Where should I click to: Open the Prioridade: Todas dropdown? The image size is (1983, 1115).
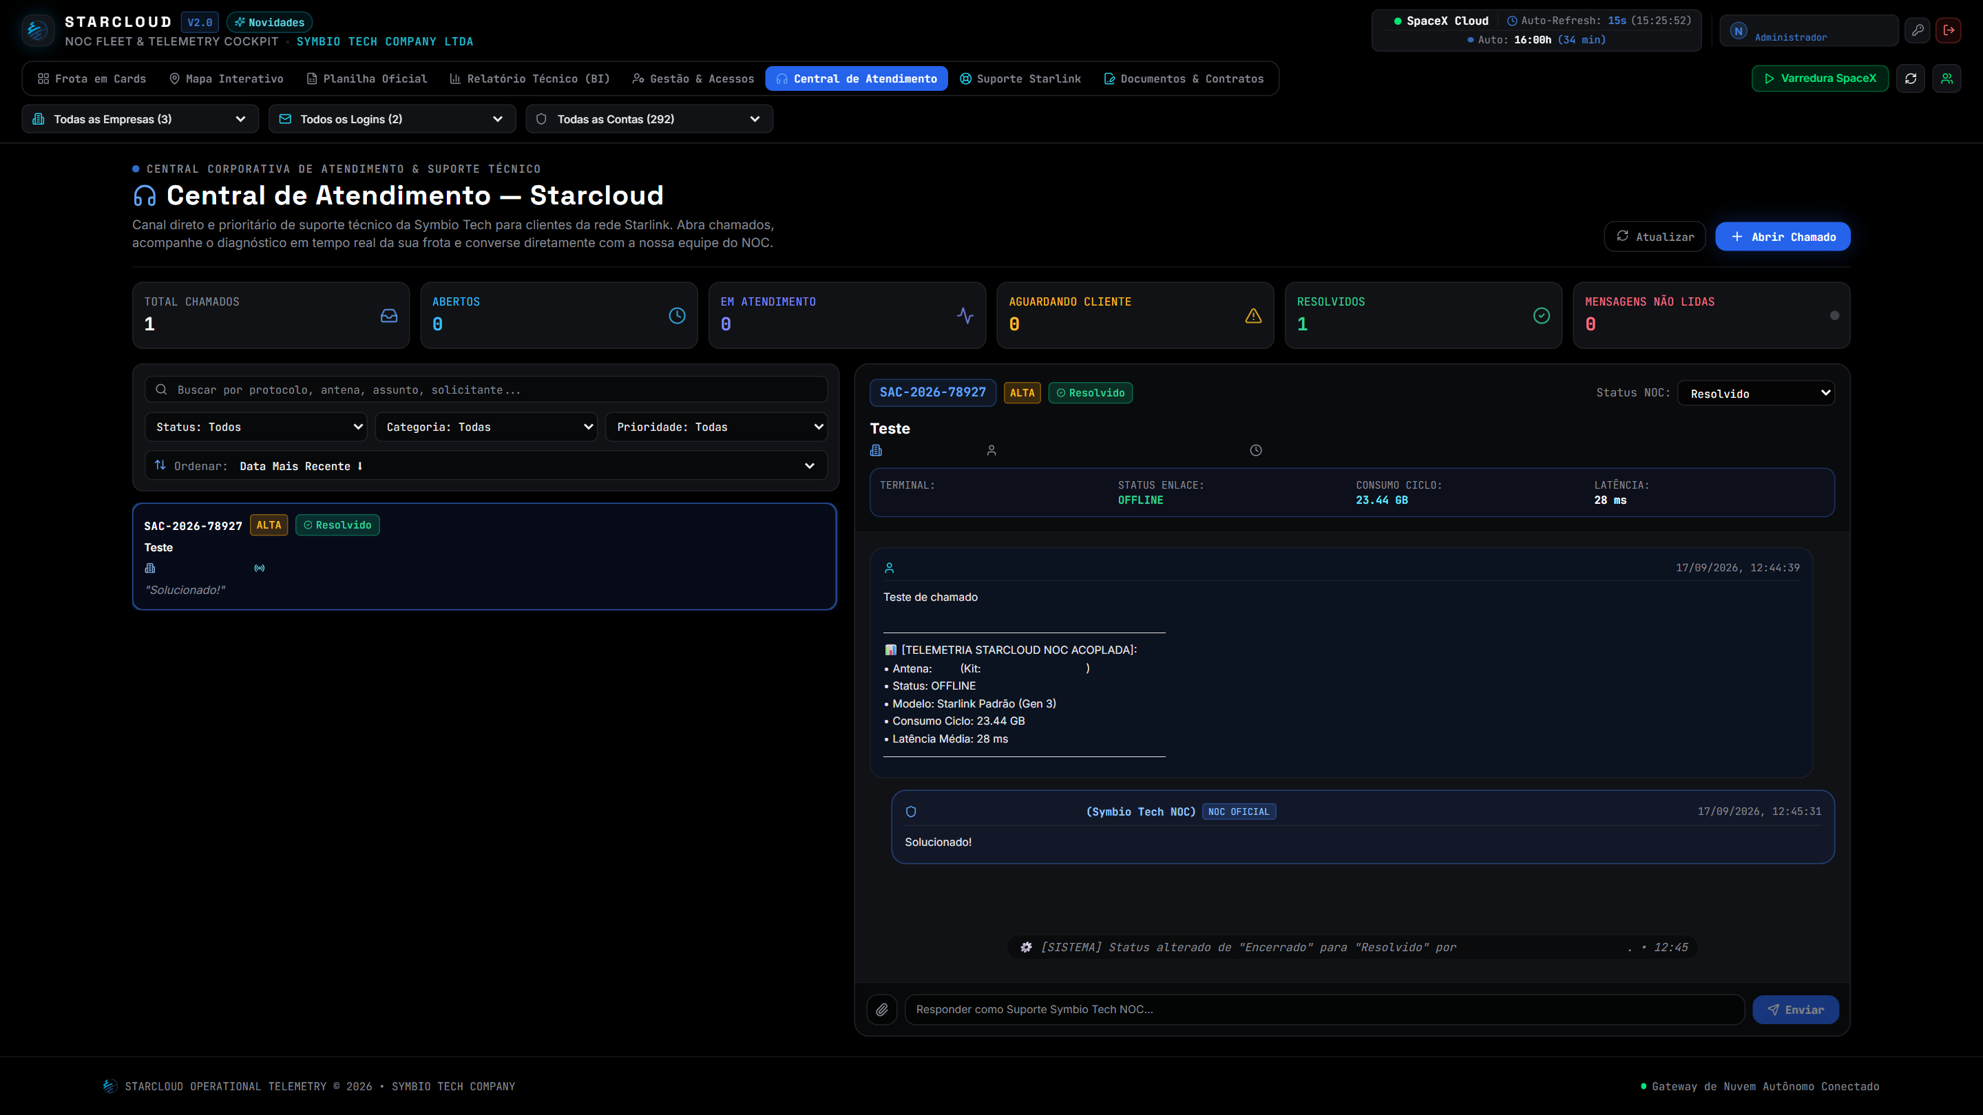(716, 427)
